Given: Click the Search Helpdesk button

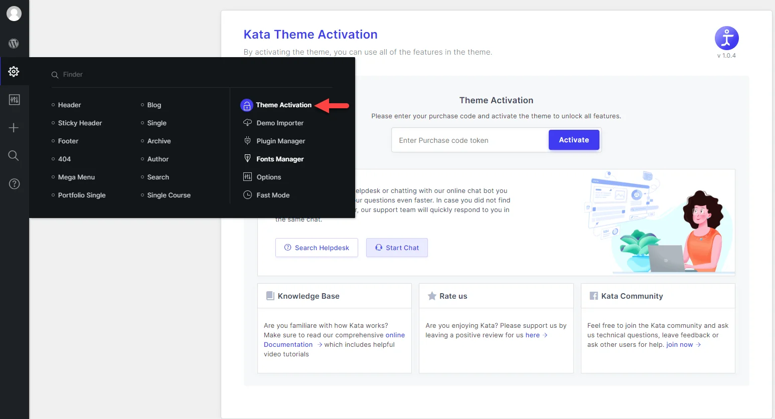Looking at the screenshot, I should coord(317,248).
